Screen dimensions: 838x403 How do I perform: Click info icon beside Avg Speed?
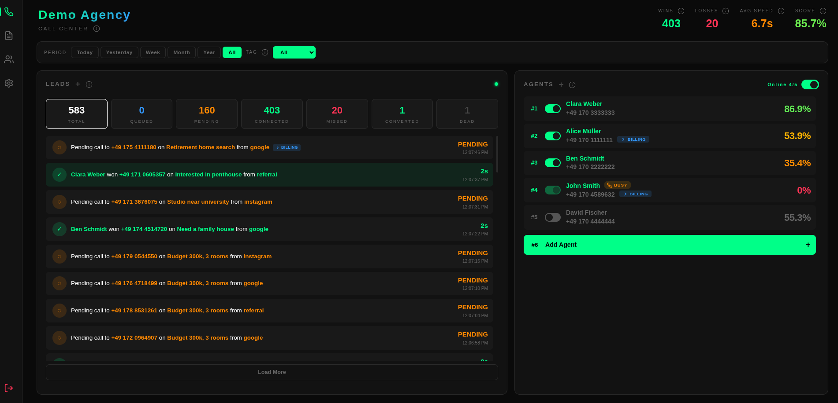[x=781, y=11]
